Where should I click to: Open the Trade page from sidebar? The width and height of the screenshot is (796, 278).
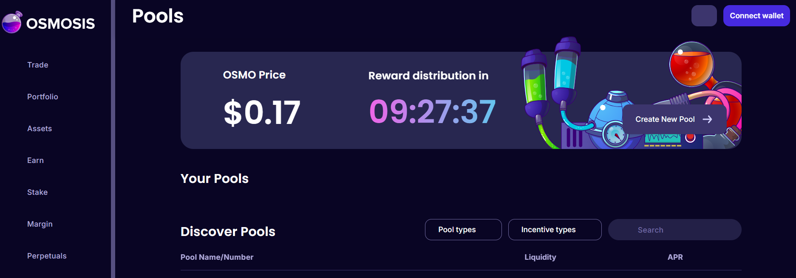pos(38,65)
